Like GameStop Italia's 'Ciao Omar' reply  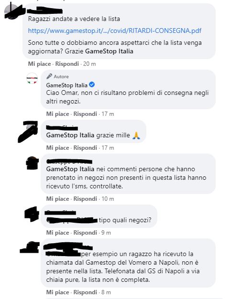coord(57,114)
